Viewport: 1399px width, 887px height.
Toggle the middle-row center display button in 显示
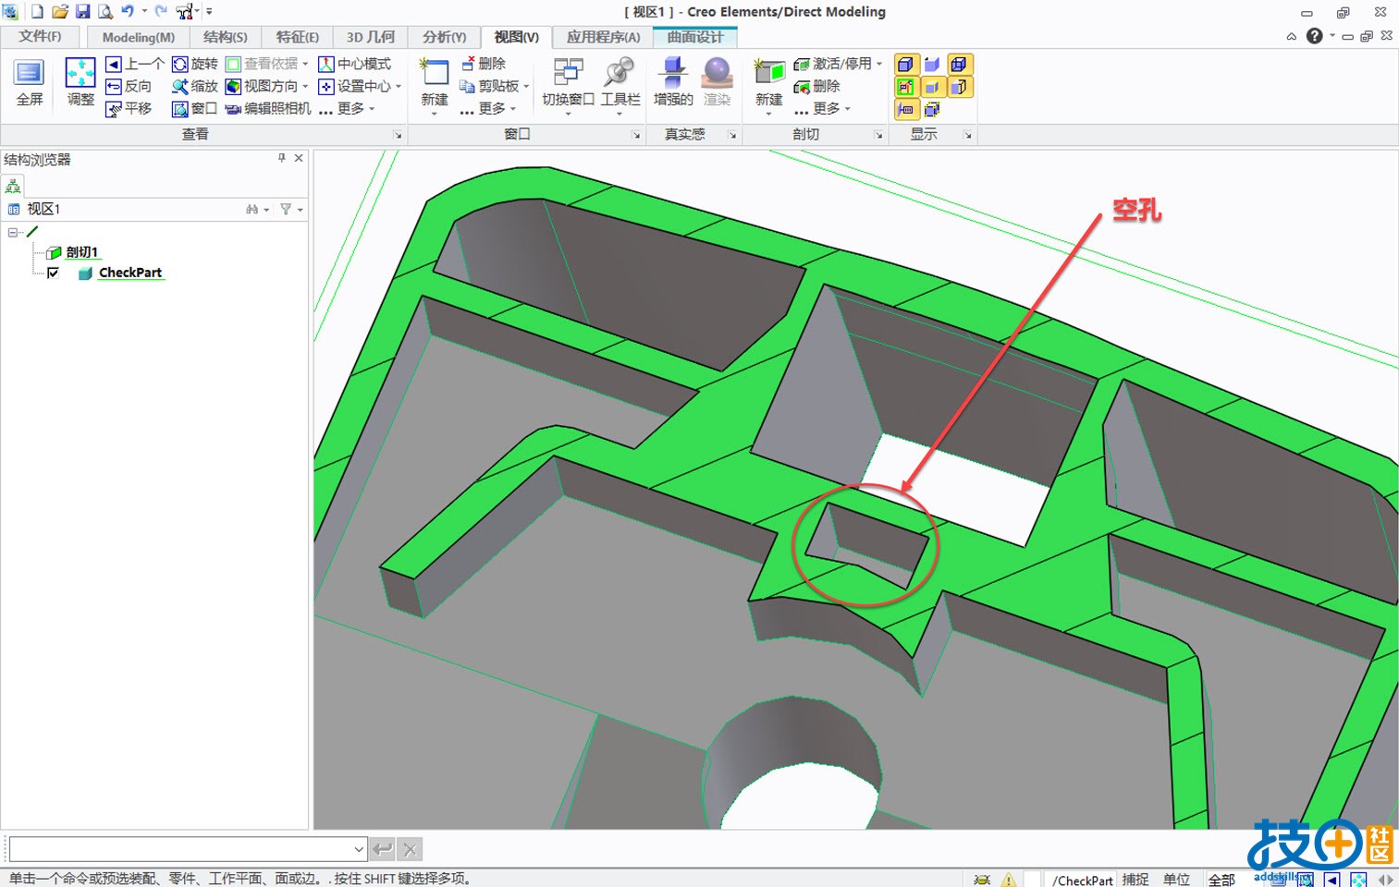pyautogui.click(x=932, y=87)
